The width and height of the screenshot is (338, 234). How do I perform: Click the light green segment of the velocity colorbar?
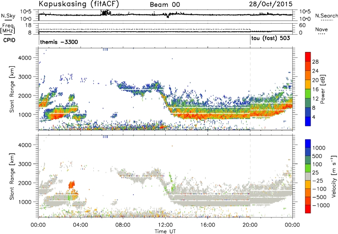(x=308, y=168)
